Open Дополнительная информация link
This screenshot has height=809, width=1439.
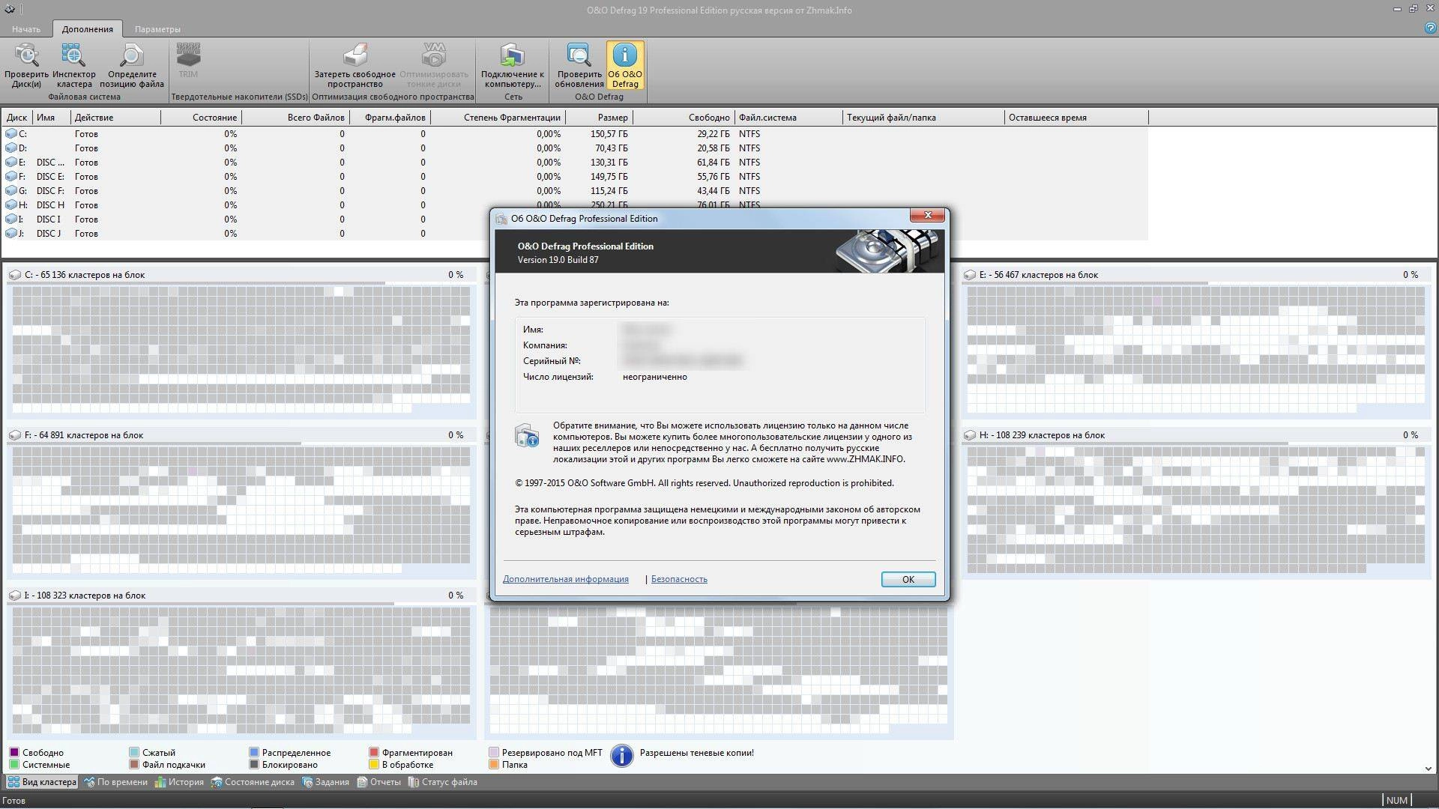(x=566, y=579)
